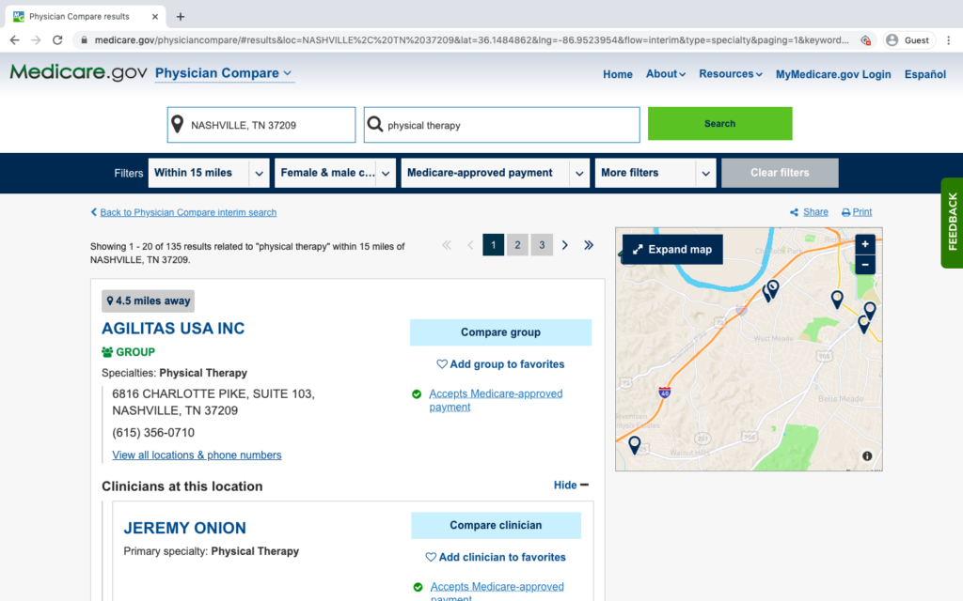The height and width of the screenshot is (601, 963).
Task: Zoom in on the map
Action: point(865,244)
